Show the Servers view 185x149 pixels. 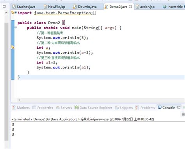[x=64, y=108]
